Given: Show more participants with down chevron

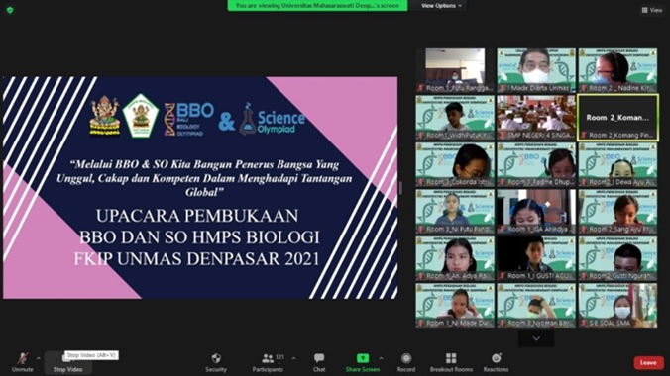Looking at the screenshot, I should pos(536,338).
